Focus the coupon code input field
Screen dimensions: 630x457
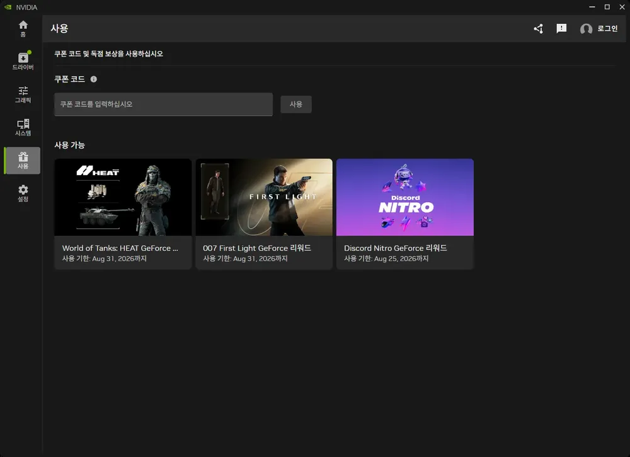(x=164, y=104)
